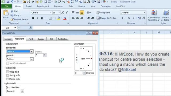Click the Decrease Indent icon
Screen dimensions: 171x96
88,18
